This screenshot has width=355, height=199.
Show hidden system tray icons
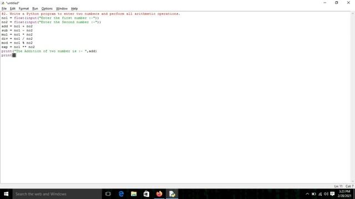coord(307,194)
